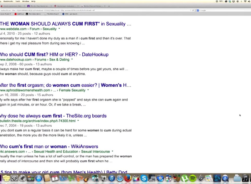Open Spotify from the dock

(x=193, y=178)
